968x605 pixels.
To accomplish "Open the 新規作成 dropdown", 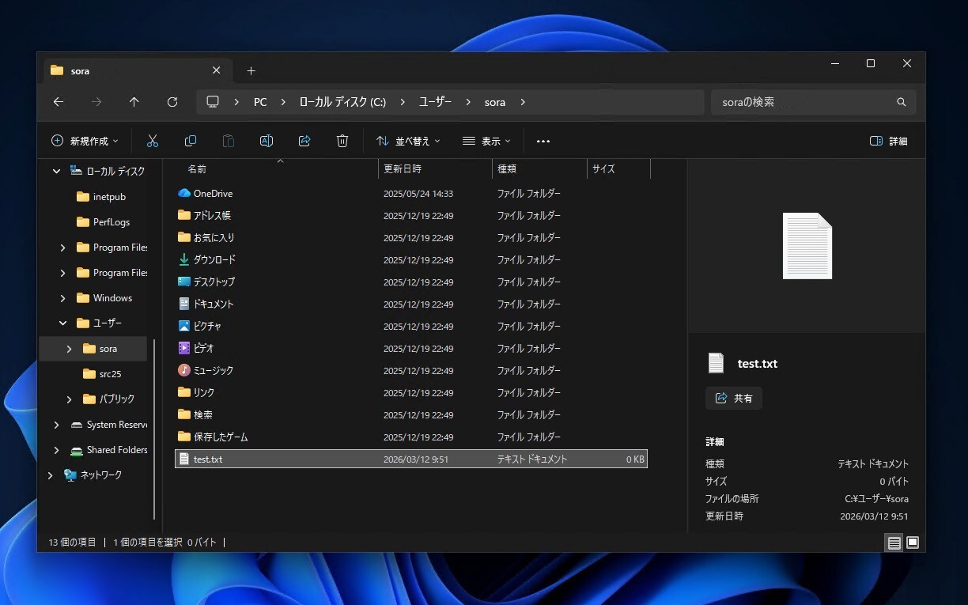I will pos(85,141).
